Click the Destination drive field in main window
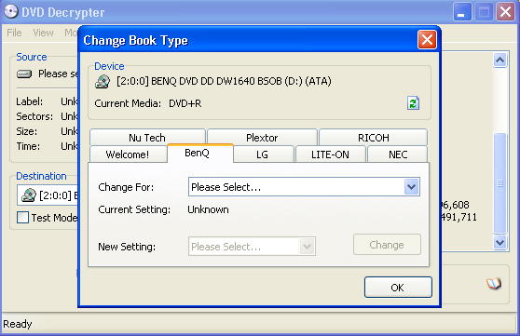Viewport: 520px width, 336px height. pos(48,195)
